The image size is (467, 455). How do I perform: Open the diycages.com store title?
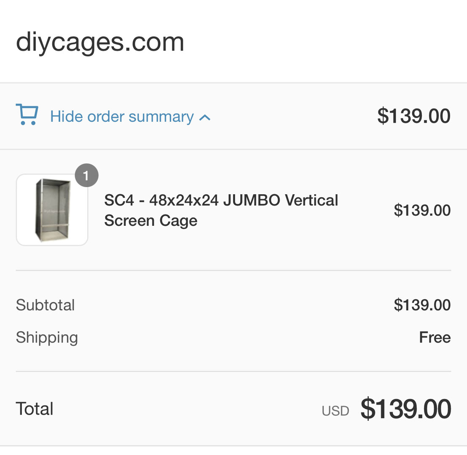coord(100,42)
